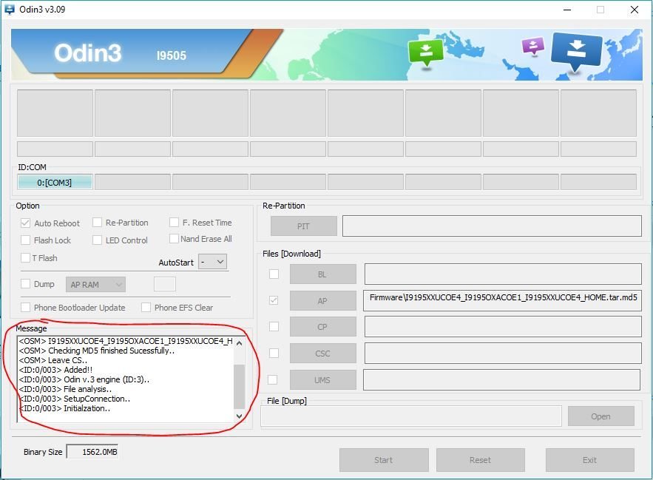Enable F. Reset Time option

174,223
